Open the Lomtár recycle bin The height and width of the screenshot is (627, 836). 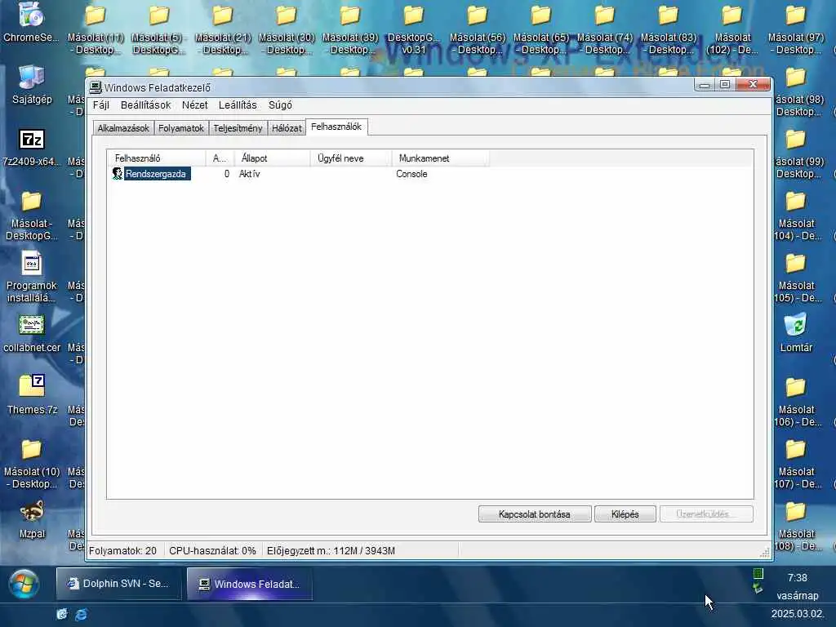796,333
